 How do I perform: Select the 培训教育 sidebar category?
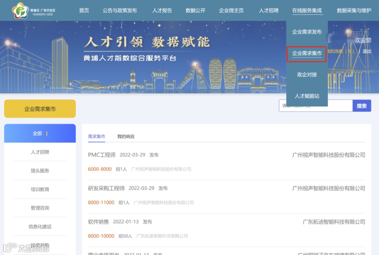(x=40, y=189)
